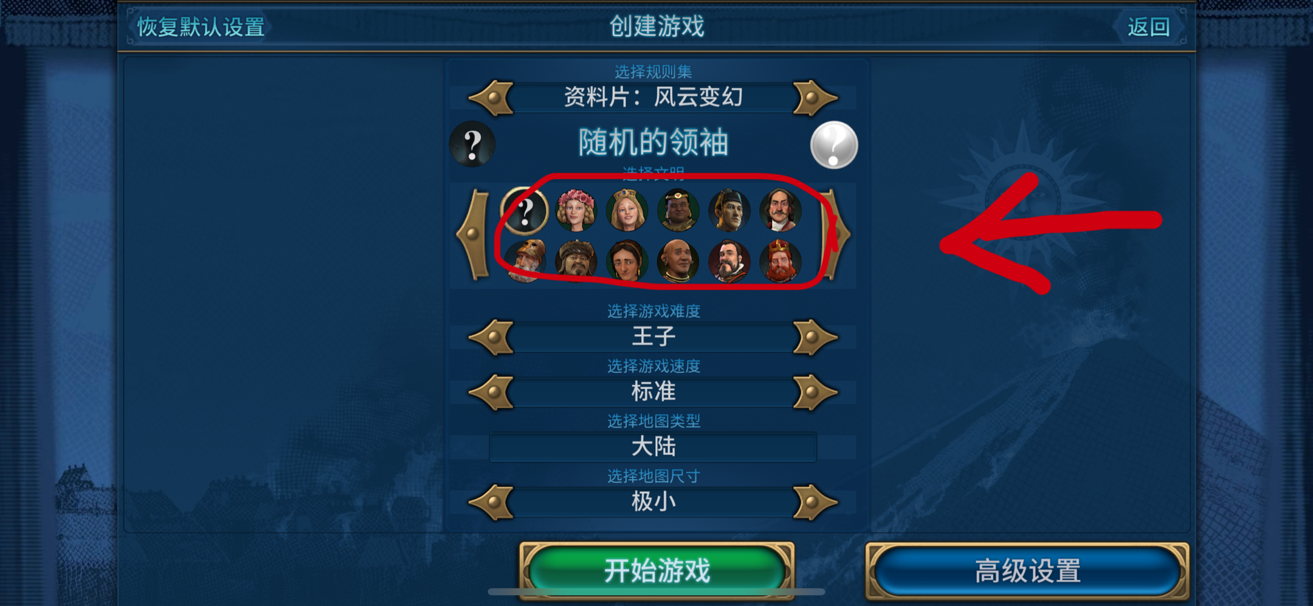Advance game speed past 标准
Image resolution: width=1313 pixels, height=606 pixels.
pyautogui.click(x=815, y=392)
